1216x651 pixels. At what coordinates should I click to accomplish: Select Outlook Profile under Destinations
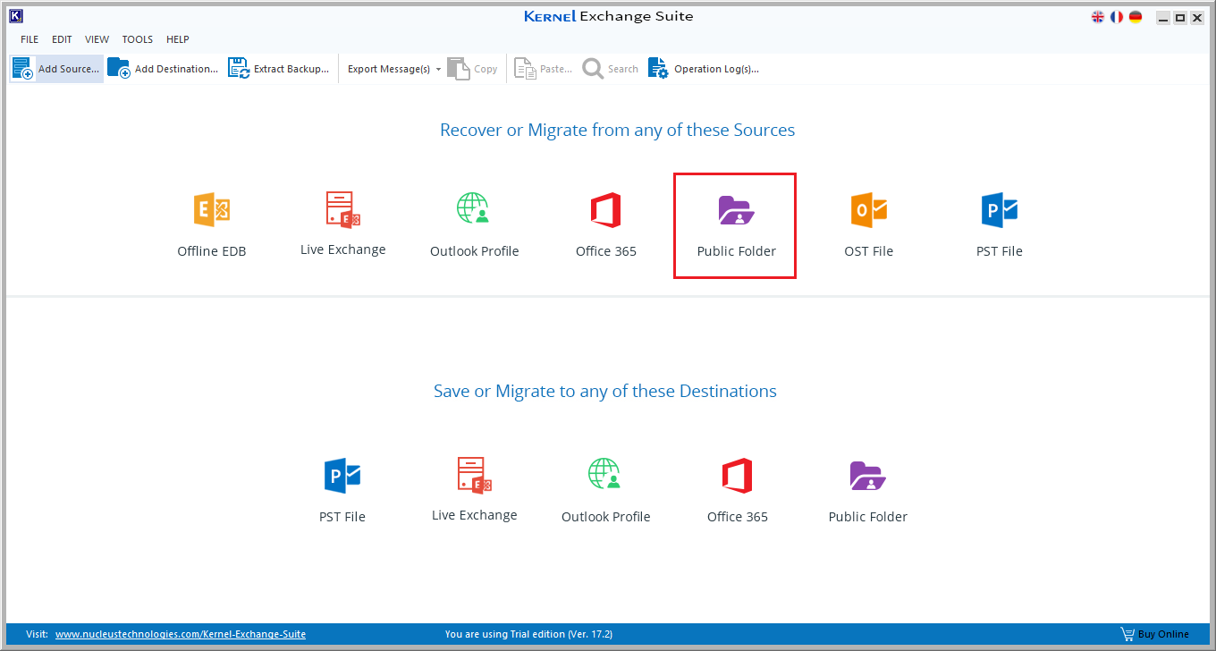coord(605,491)
